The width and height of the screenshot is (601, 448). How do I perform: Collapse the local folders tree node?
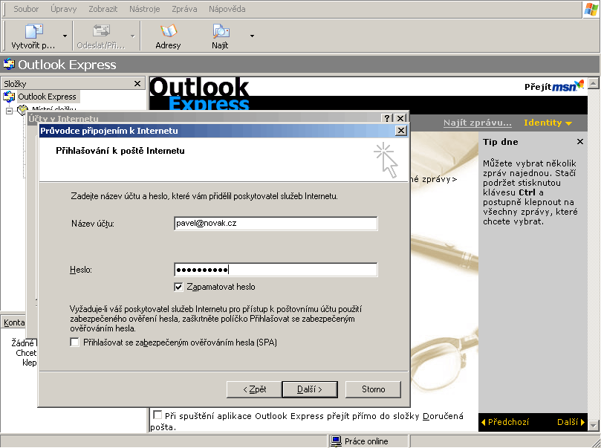coord(9,111)
